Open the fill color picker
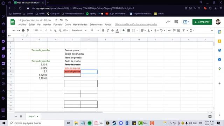The image size is (224, 126). tap(124, 30)
